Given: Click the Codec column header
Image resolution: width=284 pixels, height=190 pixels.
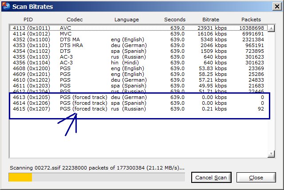Looking at the screenshot, I should tap(75, 20).
